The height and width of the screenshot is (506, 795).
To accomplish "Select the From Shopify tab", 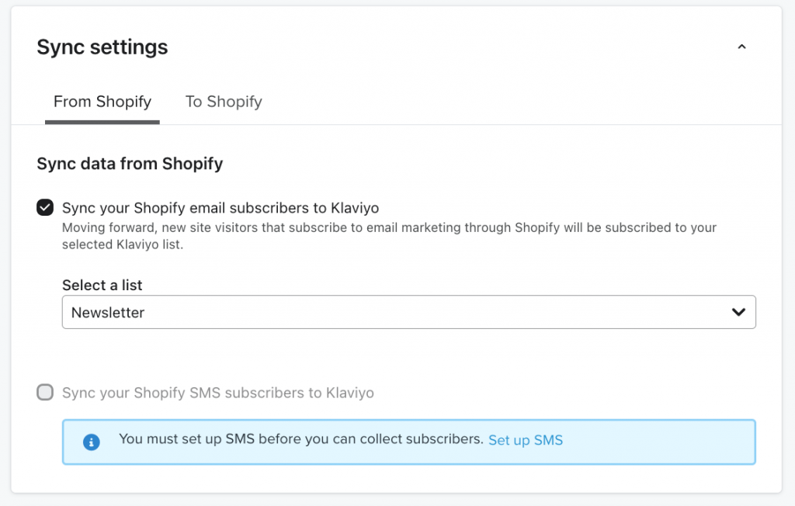I will (102, 102).
